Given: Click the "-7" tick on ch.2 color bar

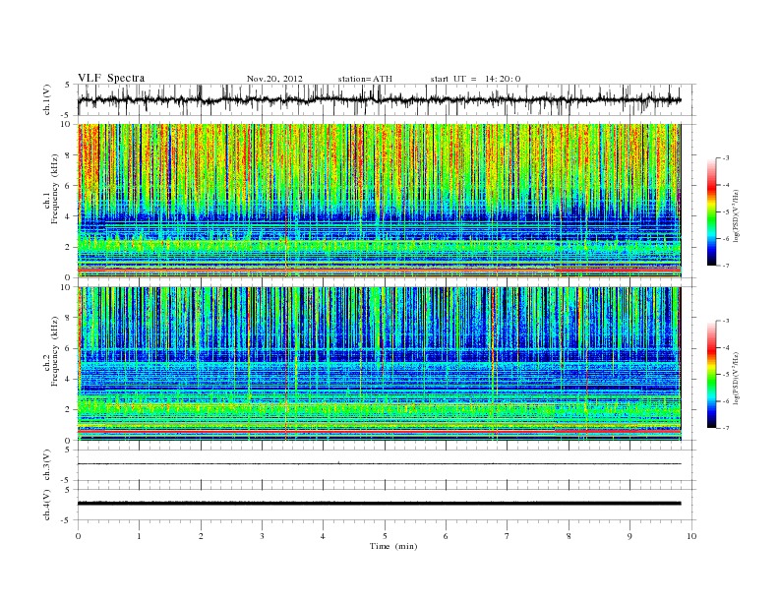Looking at the screenshot, I should [x=726, y=428].
